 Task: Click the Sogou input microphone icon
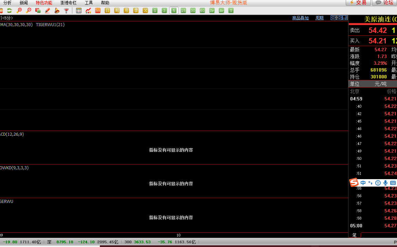pos(385,183)
